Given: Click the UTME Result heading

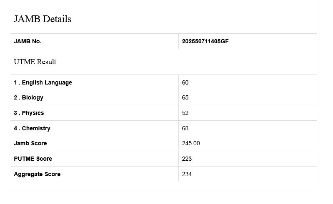Looking at the screenshot, I should point(35,62).
